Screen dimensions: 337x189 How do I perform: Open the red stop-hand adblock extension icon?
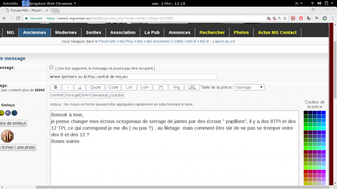pos(301,18)
